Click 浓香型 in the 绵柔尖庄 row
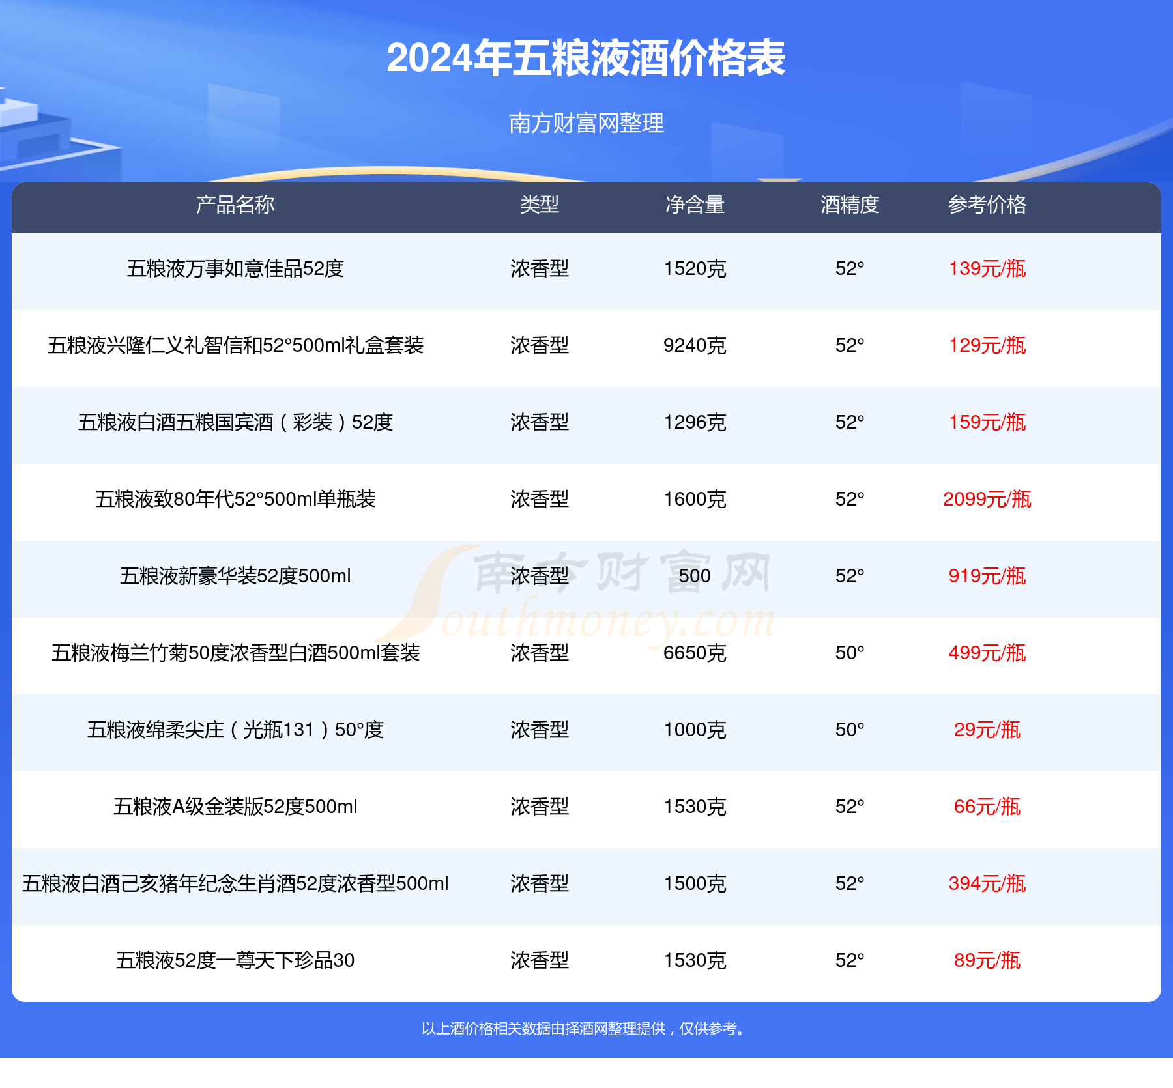This screenshot has width=1173, height=1088. click(540, 730)
